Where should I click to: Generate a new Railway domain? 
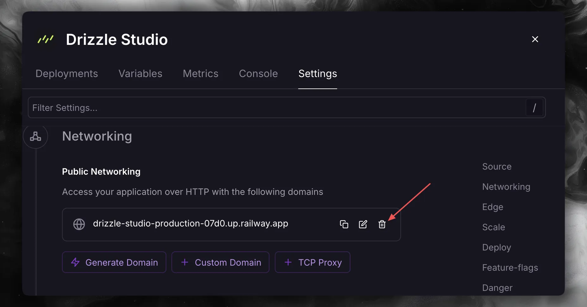114,262
